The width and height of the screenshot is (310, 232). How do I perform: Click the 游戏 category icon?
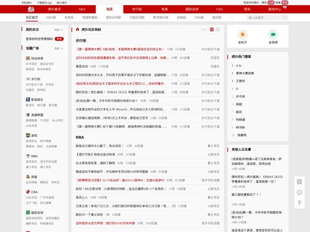tap(28, 135)
